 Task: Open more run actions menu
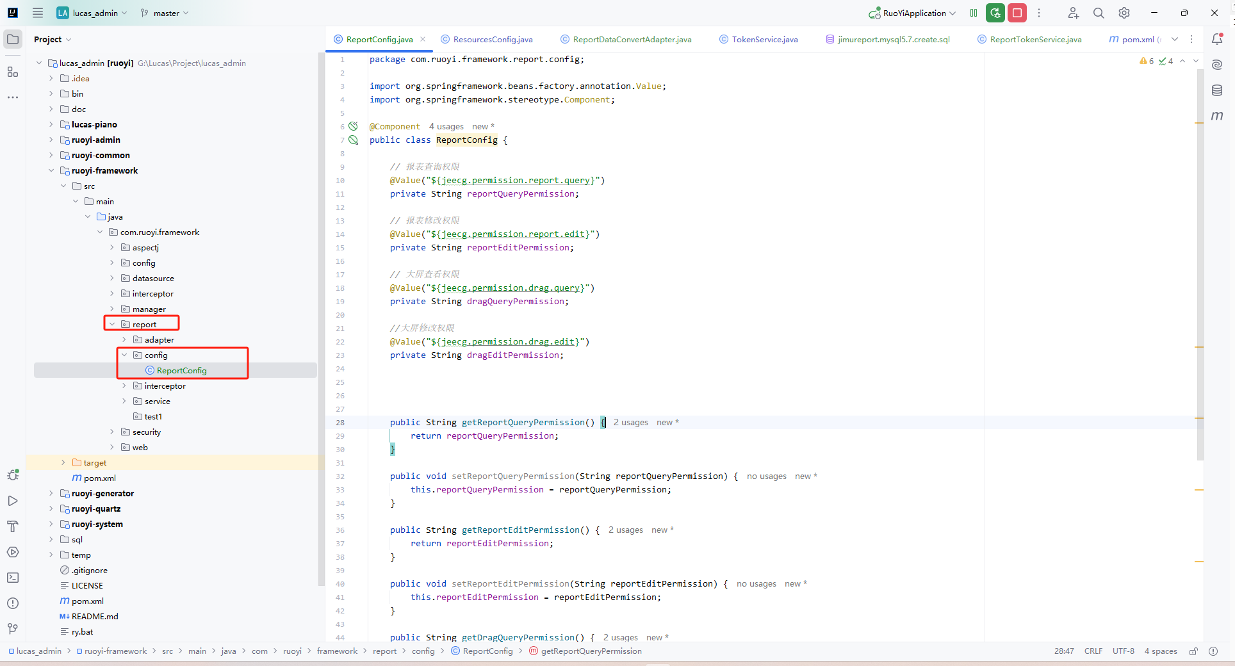(x=1039, y=13)
